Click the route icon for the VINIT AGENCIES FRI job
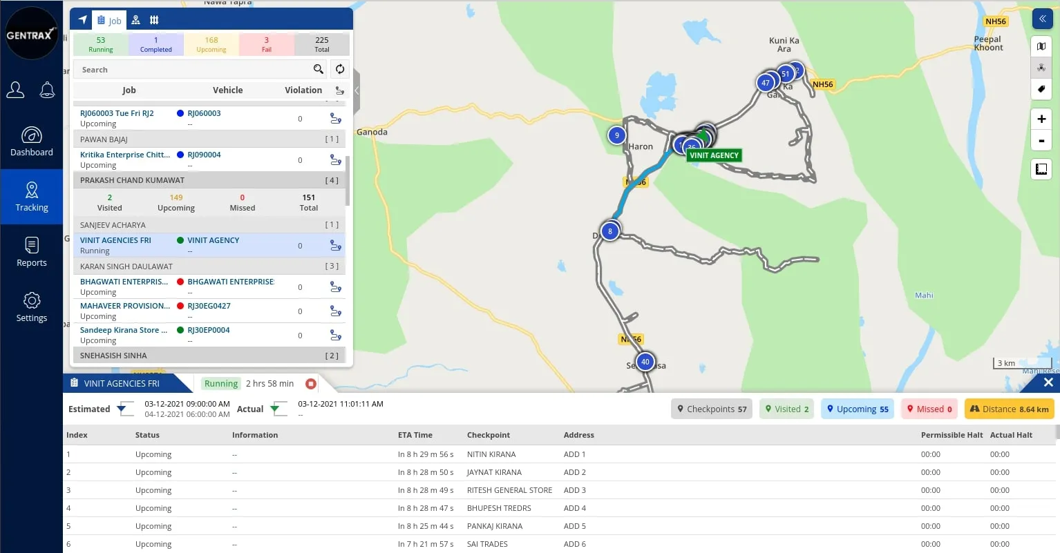This screenshot has height=553, width=1060. 336,246
